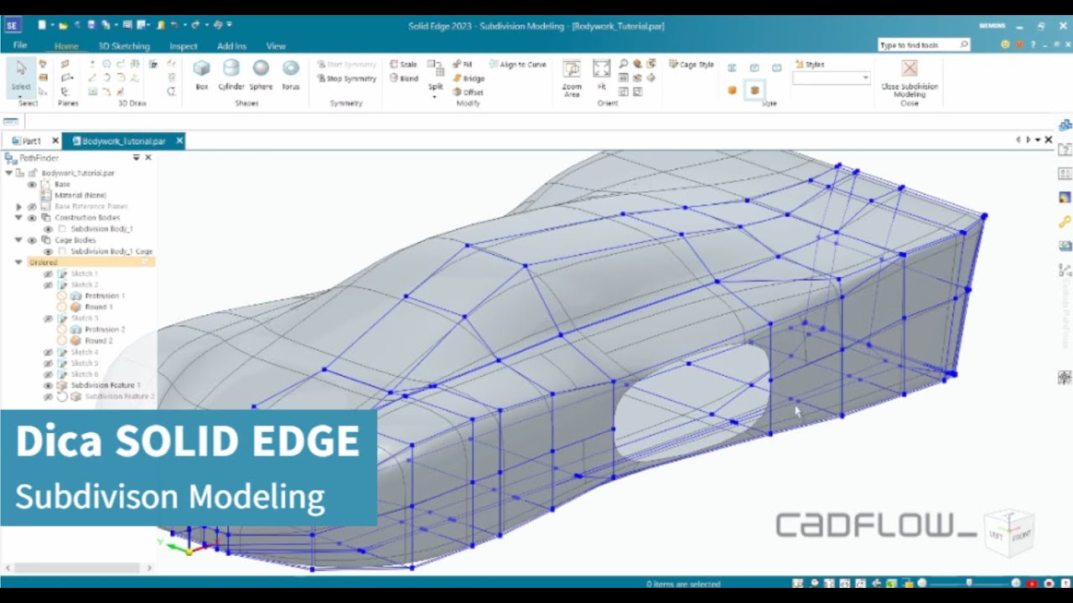Image resolution: width=1073 pixels, height=603 pixels.
Task: Click the Solid Edge application button
Action: (x=12, y=25)
